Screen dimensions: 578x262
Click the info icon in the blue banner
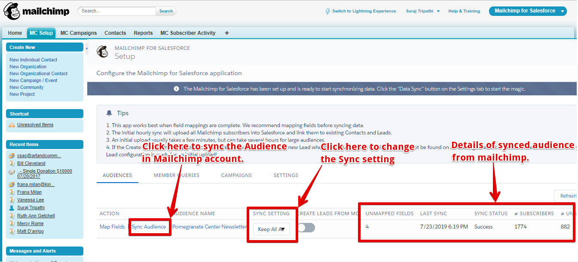[176, 89]
